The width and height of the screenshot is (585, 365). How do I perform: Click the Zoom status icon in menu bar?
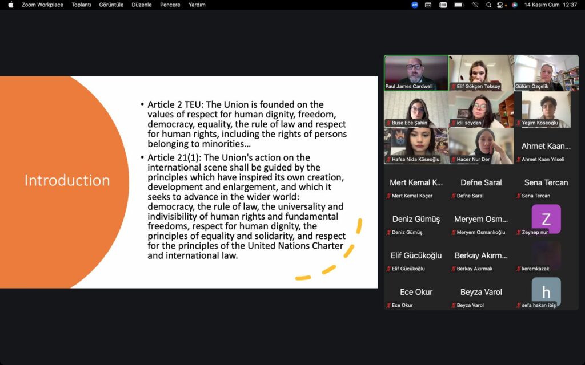coord(415,5)
